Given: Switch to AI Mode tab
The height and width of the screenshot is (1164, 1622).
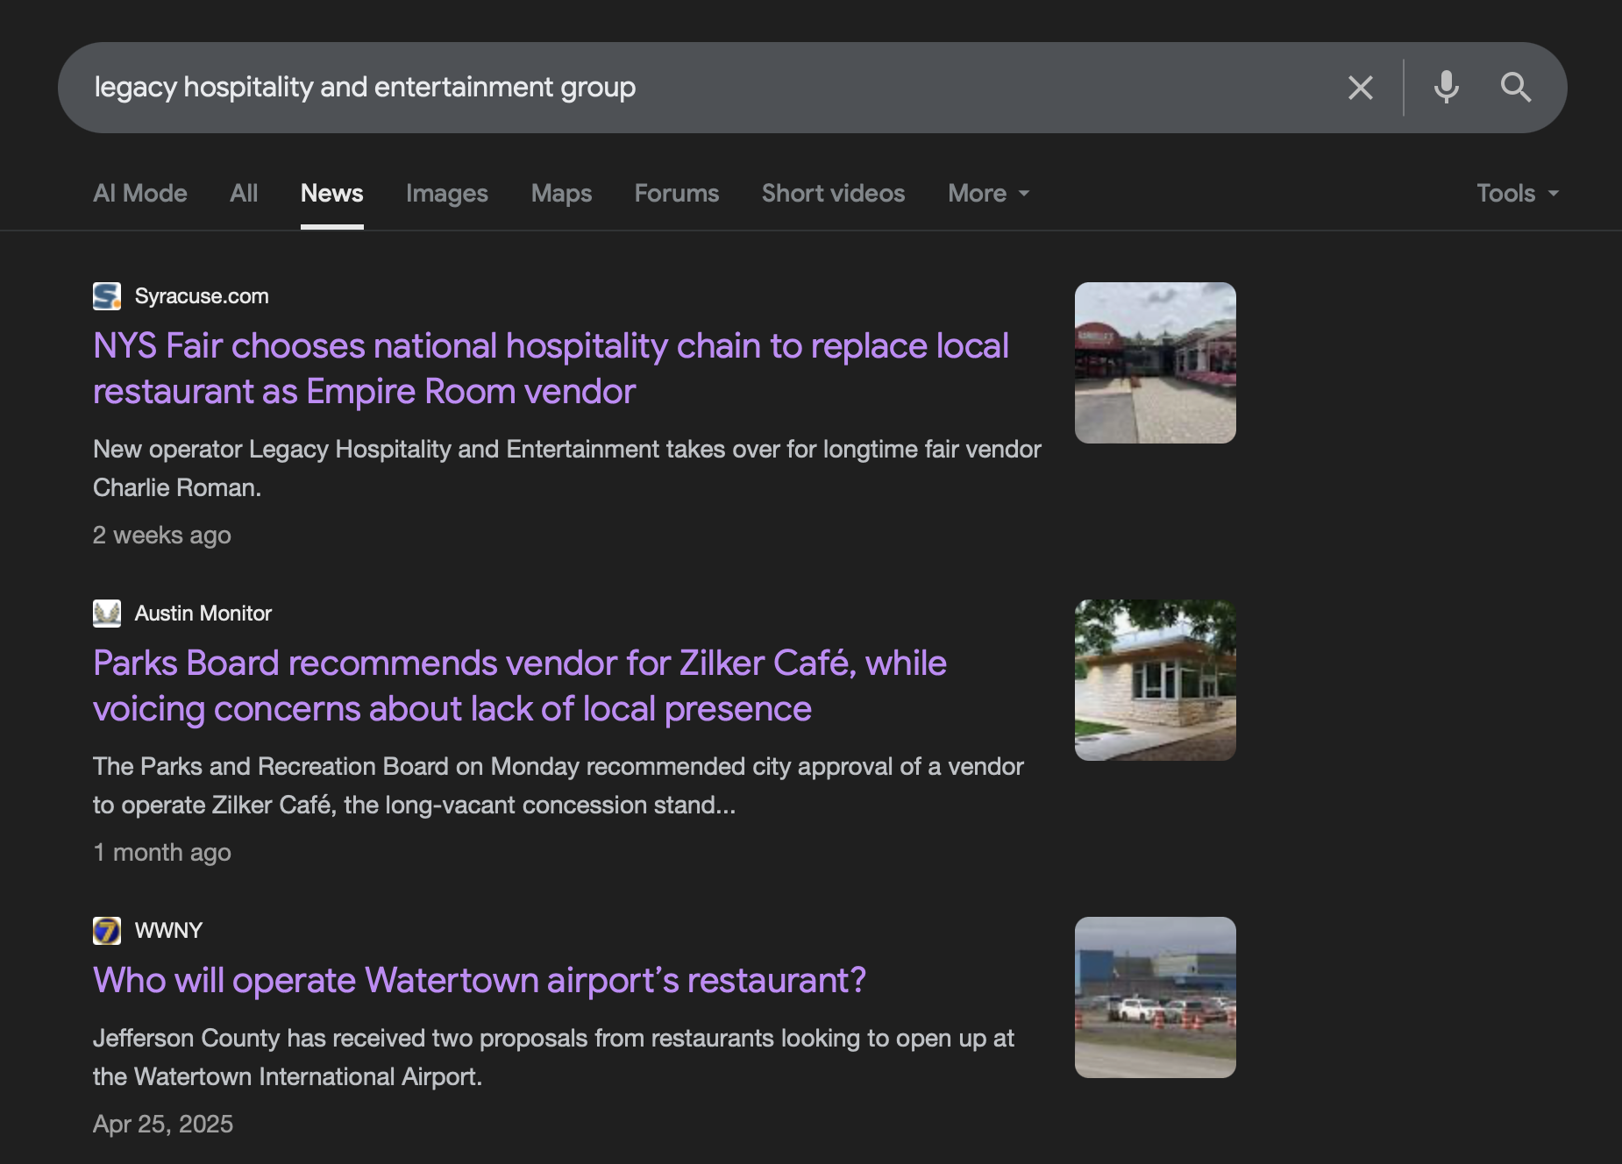Looking at the screenshot, I should coord(140,193).
